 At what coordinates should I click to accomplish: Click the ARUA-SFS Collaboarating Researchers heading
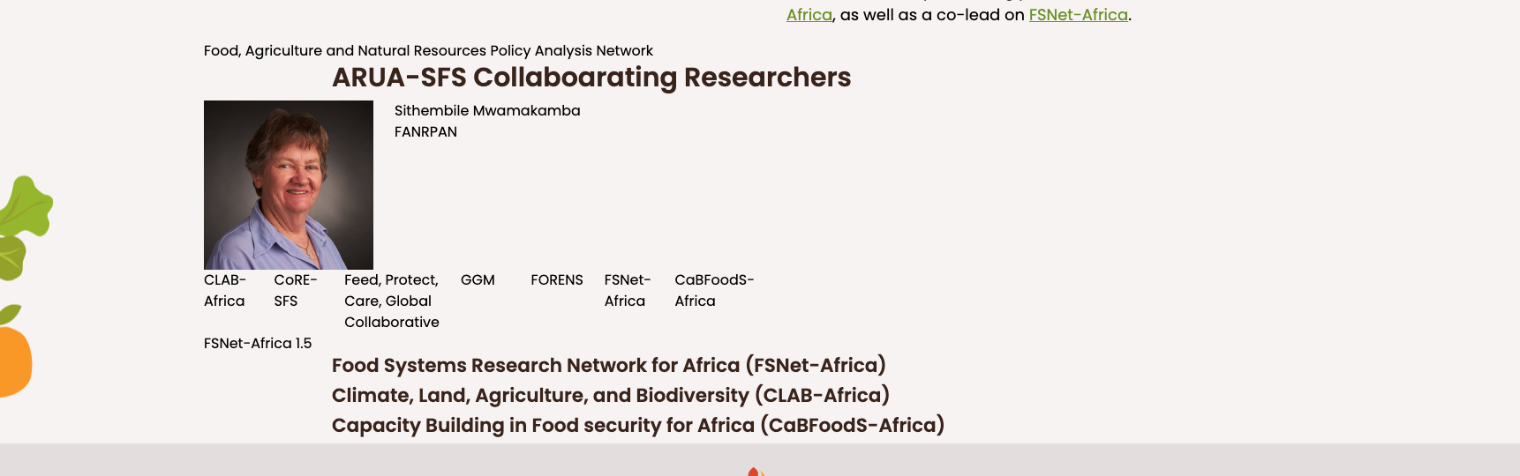591,77
